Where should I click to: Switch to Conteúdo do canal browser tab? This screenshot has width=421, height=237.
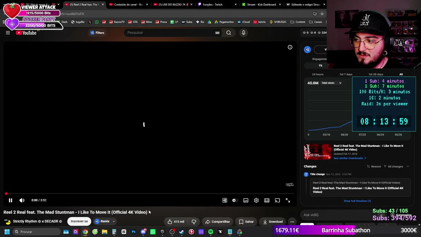click(128, 5)
